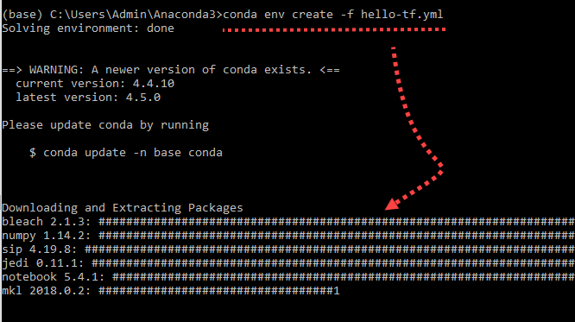Click the 'Solving environment: done' line
This screenshot has width=575, height=322.
coord(88,28)
